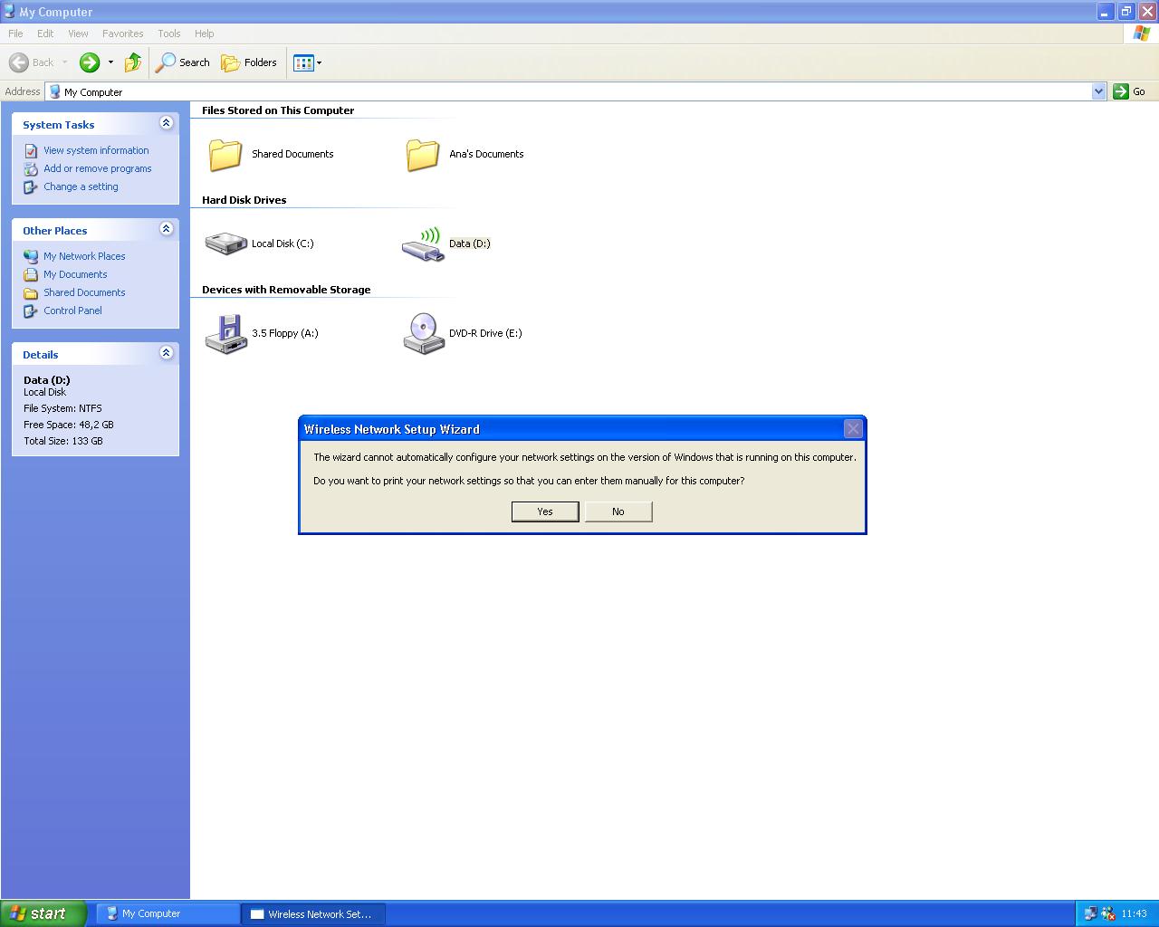Click Yes in the wizard dialog
The height and width of the screenshot is (927, 1159).
(x=545, y=511)
